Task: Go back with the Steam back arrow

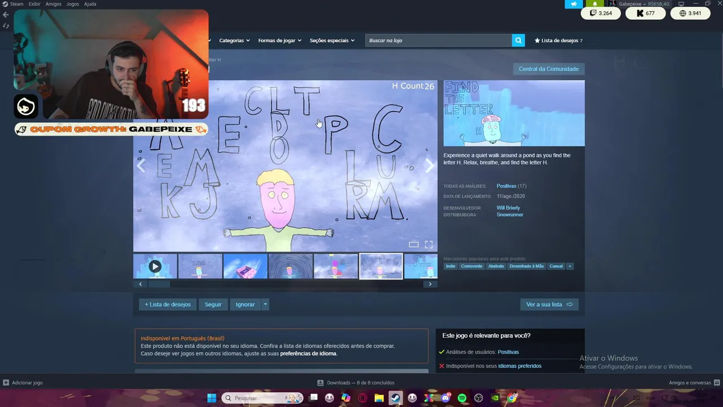Action: point(6,15)
